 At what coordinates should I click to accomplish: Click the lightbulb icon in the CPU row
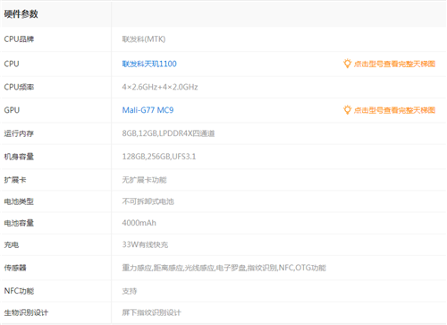347,64
